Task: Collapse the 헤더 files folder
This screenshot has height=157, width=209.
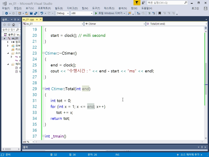Action: tap(8, 64)
